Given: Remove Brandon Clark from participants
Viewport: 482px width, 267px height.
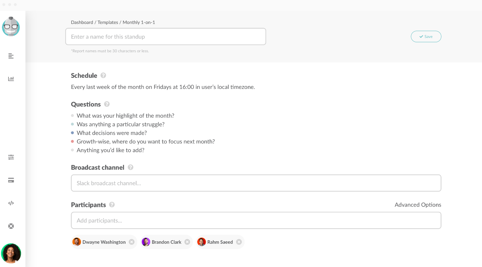Looking at the screenshot, I should tap(187, 242).
